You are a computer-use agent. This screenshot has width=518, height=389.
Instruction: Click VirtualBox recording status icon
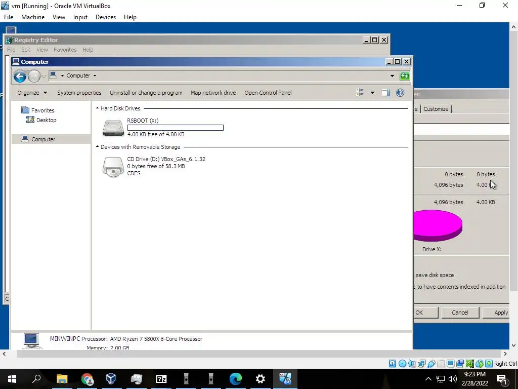460,364
